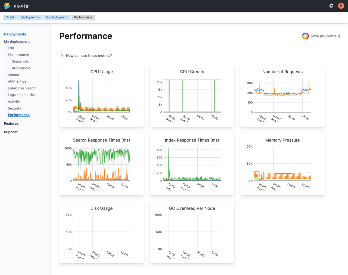The image size is (348, 275).
Task: Click the Elastic logo icon
Action: (x=7, y=6)
